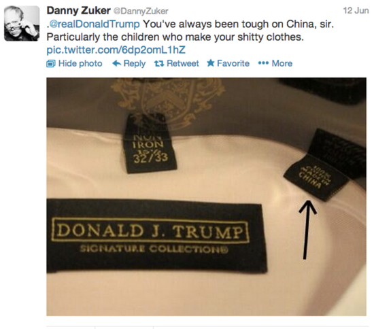374x329 pixels.
Task: Open the Danny Zuker display name
Action: (78, 10)
